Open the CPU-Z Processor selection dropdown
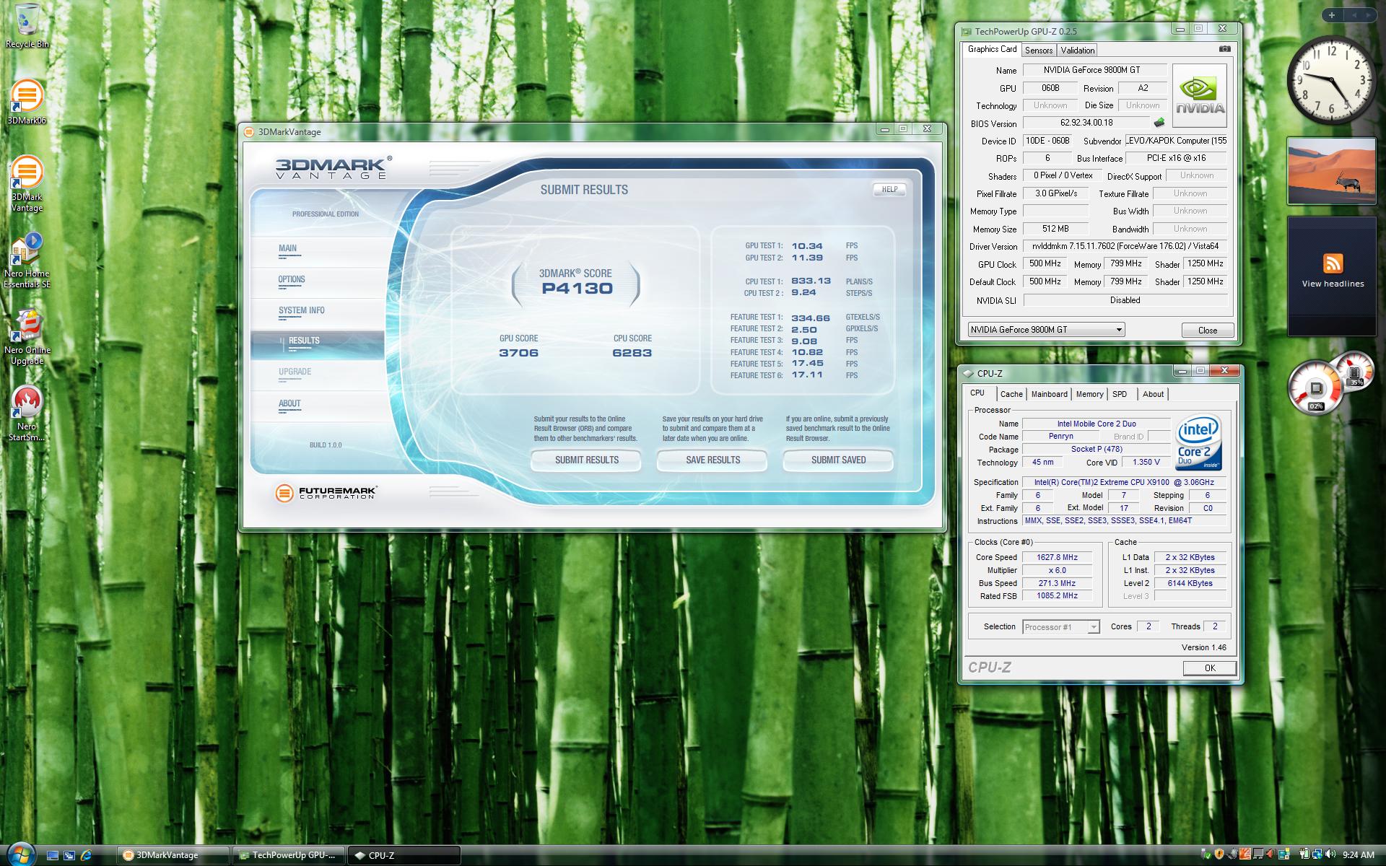Viewport: 1386px width, 866px height. pos(1060,627)
